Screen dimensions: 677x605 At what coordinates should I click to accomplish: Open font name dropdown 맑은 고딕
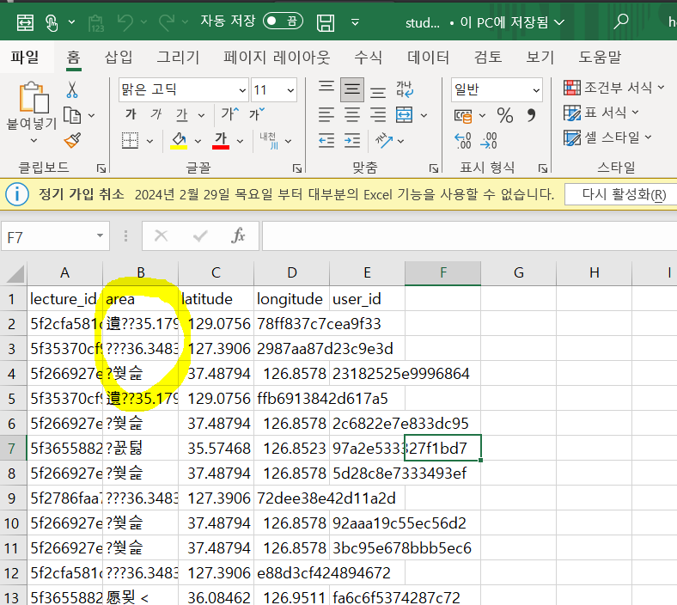(x=242, y=90)
